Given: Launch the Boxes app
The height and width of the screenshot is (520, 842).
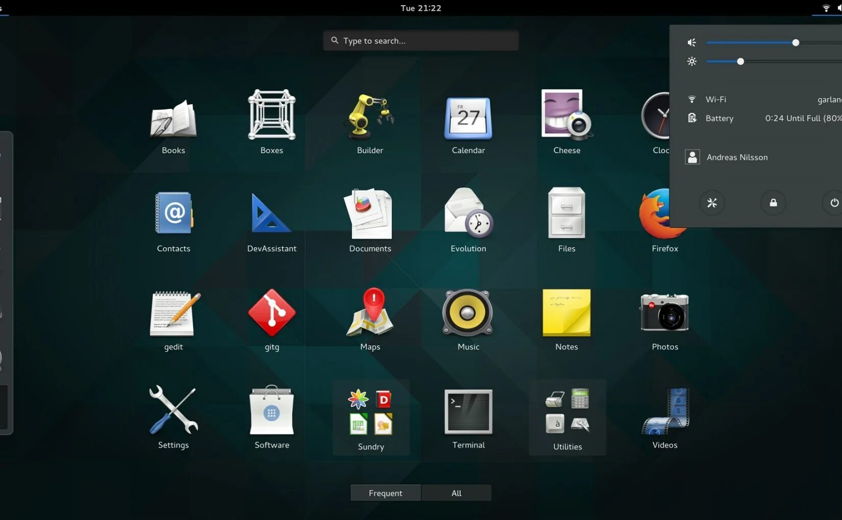Looking at the screenshot, I should (271, 122).
